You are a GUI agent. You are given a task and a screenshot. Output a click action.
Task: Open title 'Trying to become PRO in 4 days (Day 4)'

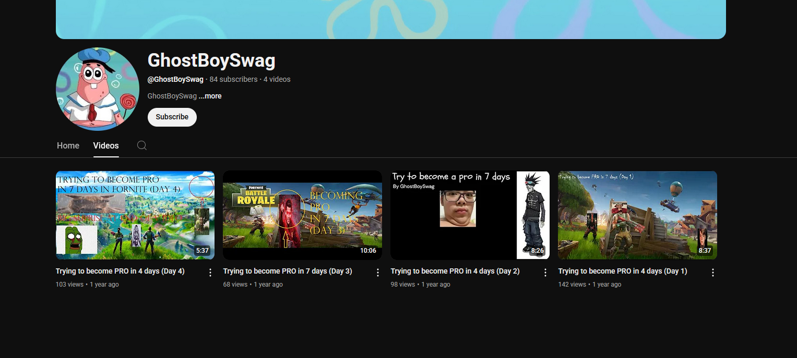pyautogui.click(x=120, y=271)
